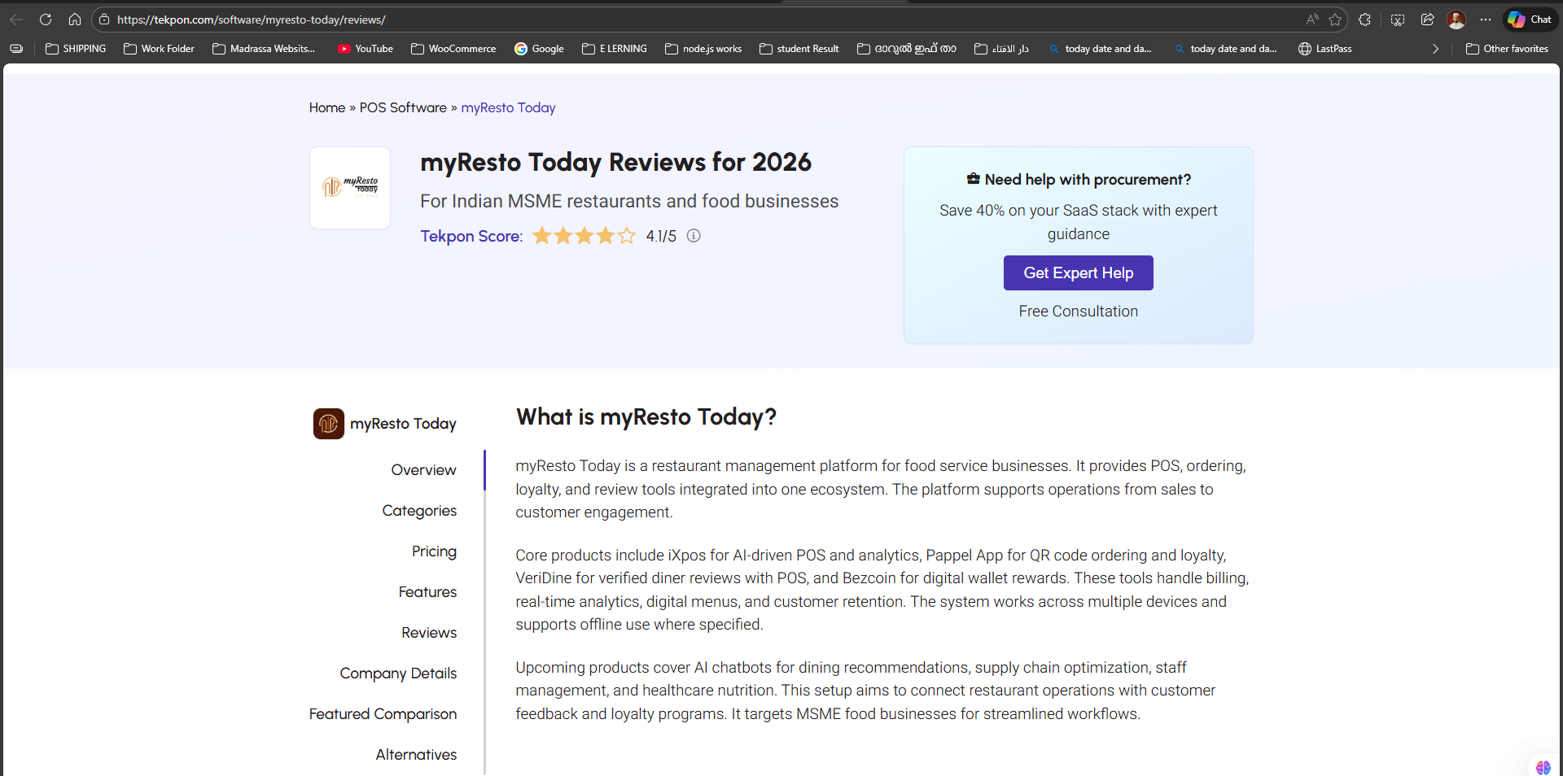Image resolution: width=1563 pixels, height=776 pixels.
Task: Start Read Aloud from the address bar
Action: (1312, 20)
